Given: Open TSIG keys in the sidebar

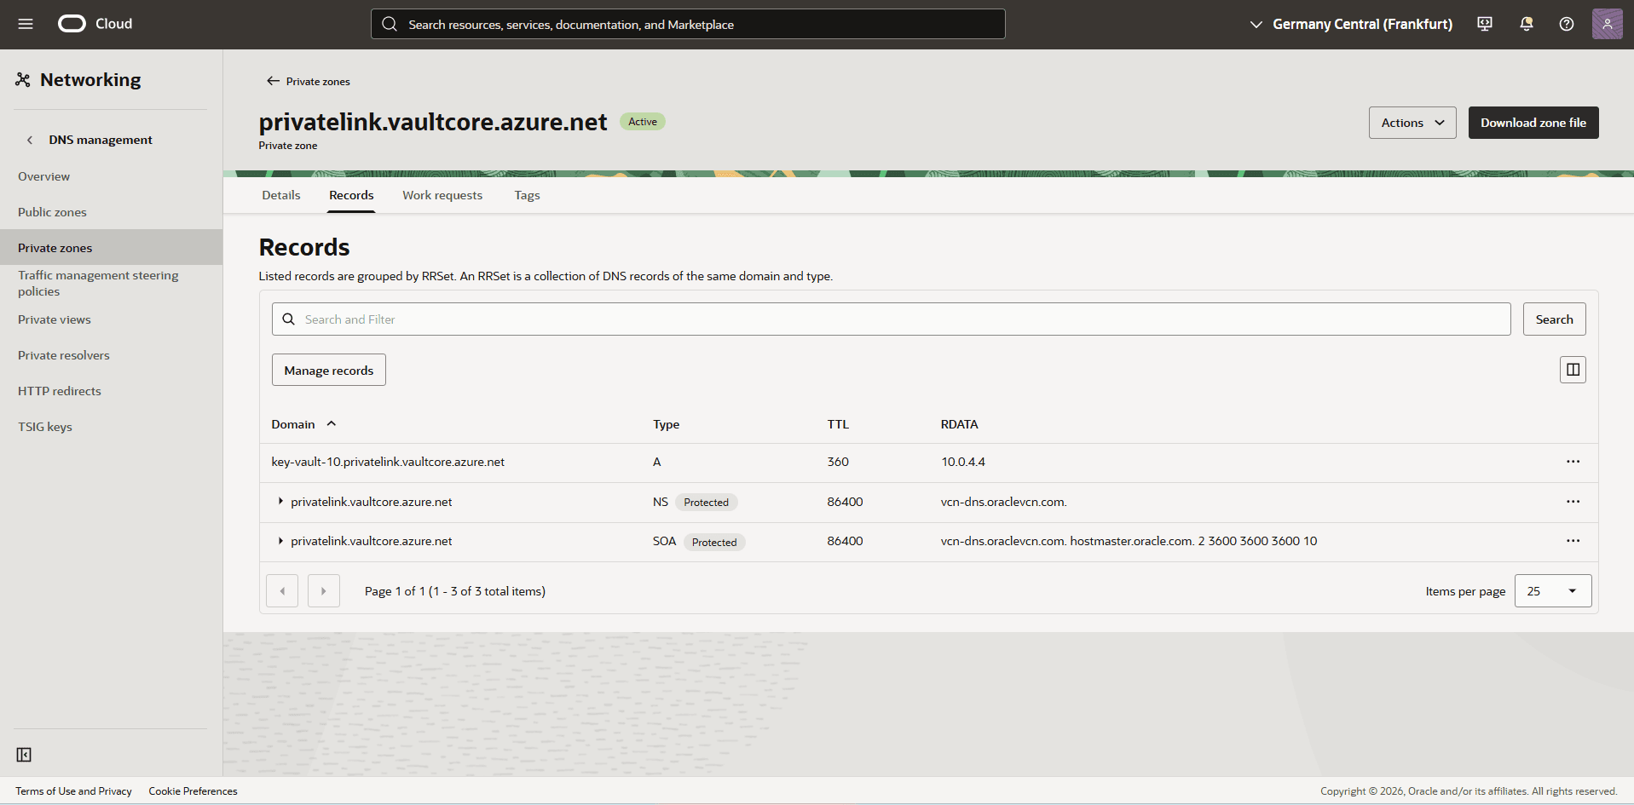Looking at the screenshot, I should tap(45, 427).
